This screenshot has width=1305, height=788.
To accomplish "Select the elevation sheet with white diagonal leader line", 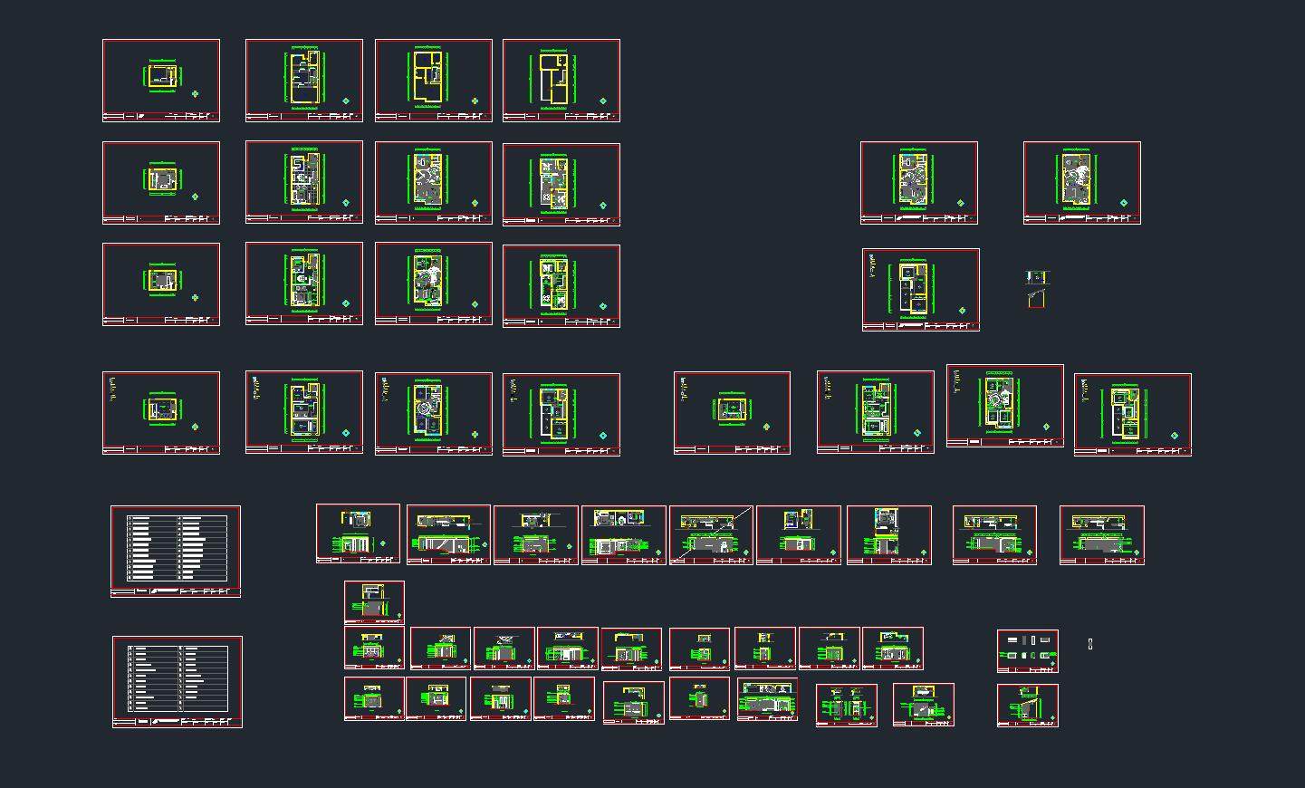I will coord(711,534).
